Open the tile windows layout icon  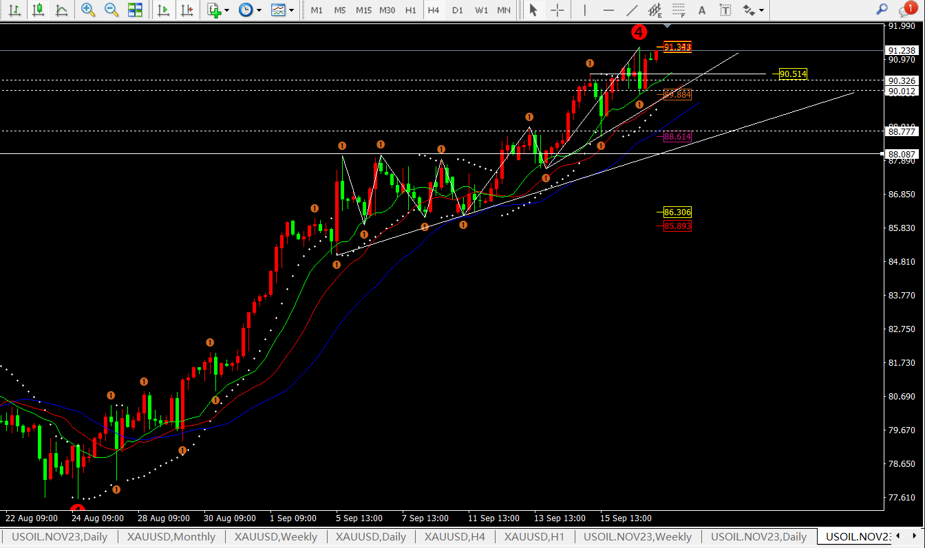click(x=135, y=10)
